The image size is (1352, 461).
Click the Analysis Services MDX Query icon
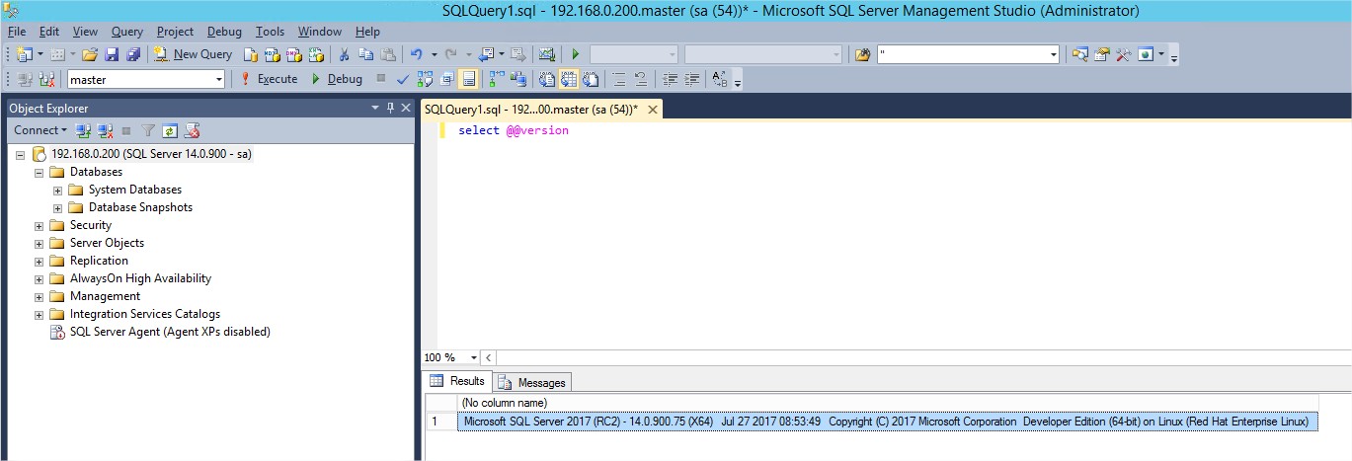coord(272,54)
